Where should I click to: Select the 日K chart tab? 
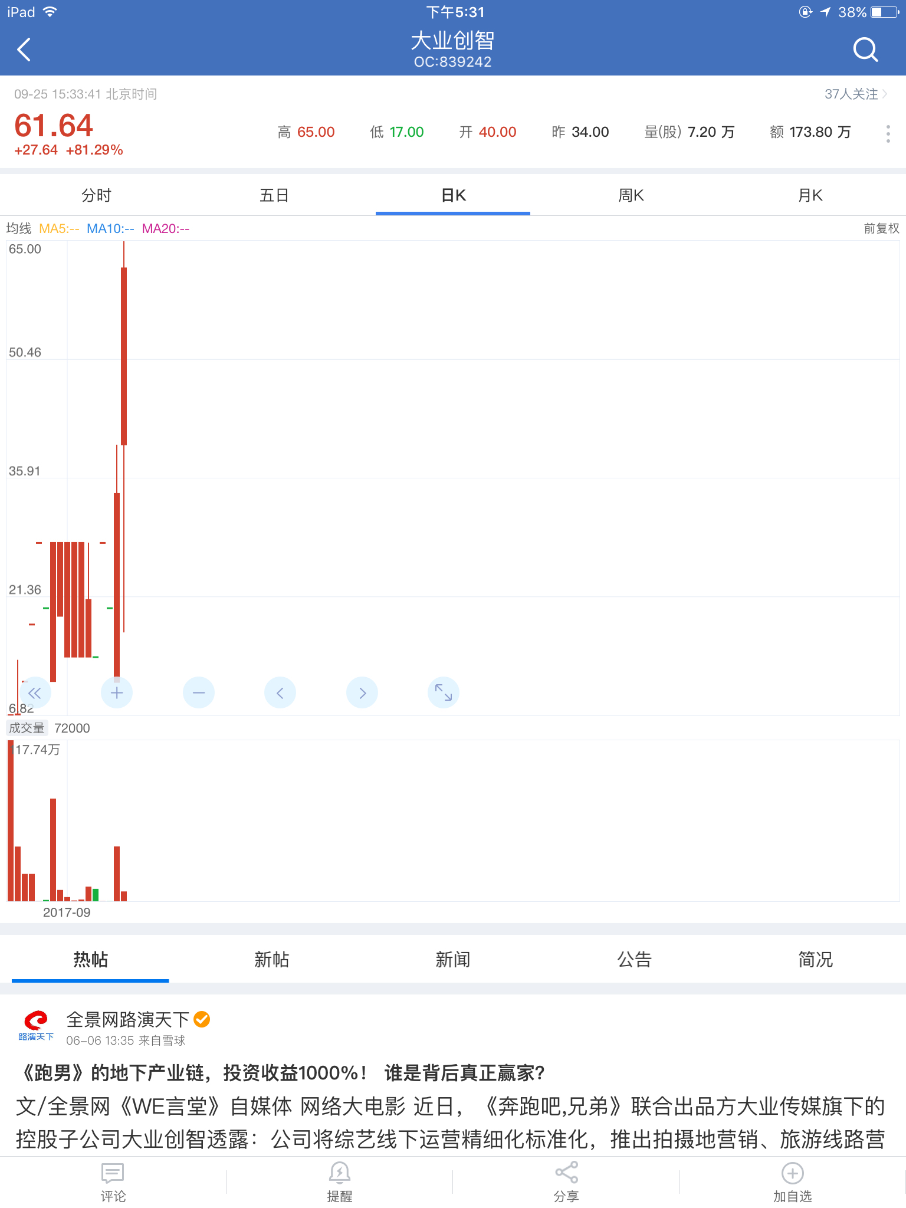(453, 195)
